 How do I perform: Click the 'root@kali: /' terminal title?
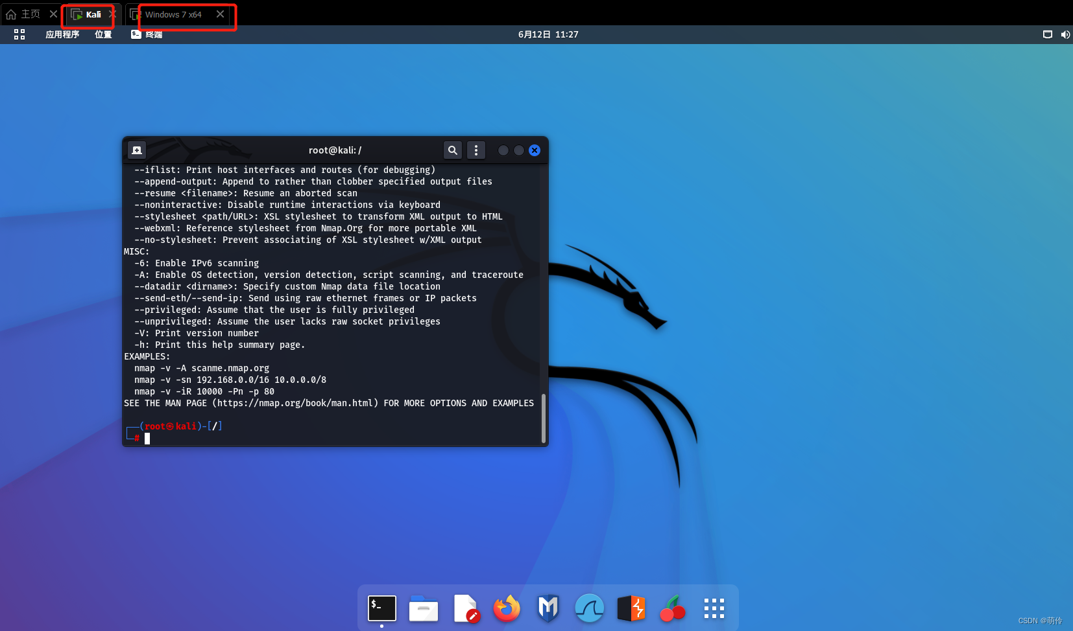coord(335,150)
